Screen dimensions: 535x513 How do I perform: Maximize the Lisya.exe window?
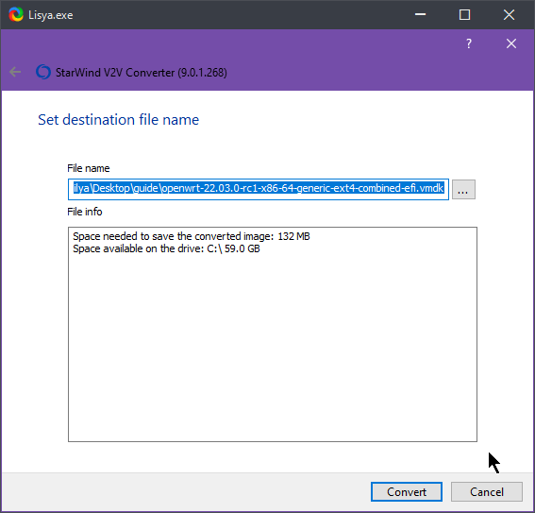[x=464, y=15]
